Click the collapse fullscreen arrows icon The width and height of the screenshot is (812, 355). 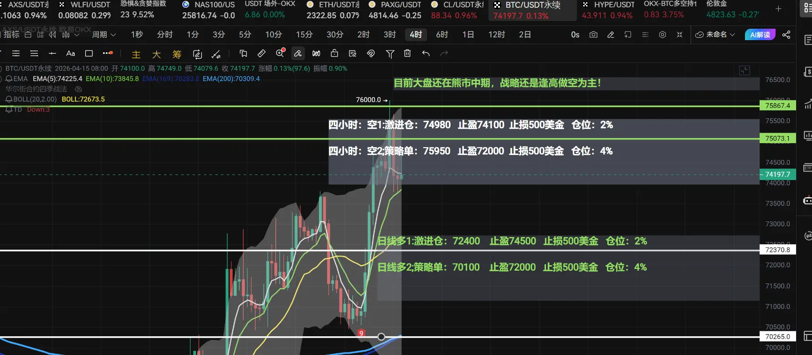coord(679,35)
